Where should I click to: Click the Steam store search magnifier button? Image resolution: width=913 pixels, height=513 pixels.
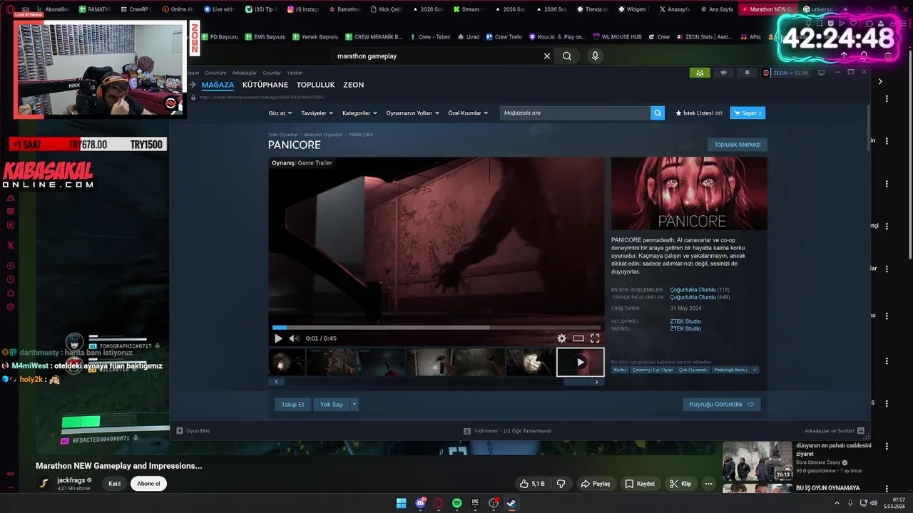[x=658, y=113]
